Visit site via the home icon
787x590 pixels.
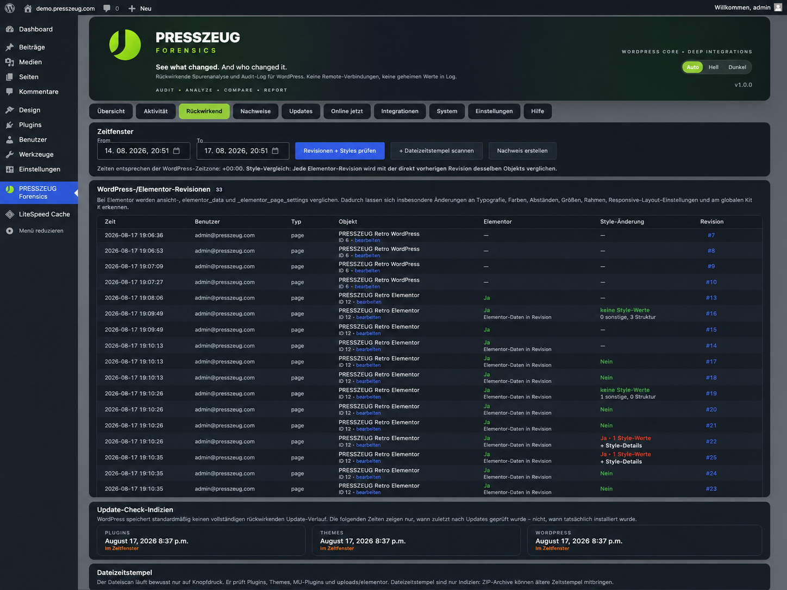click(28, 8)
